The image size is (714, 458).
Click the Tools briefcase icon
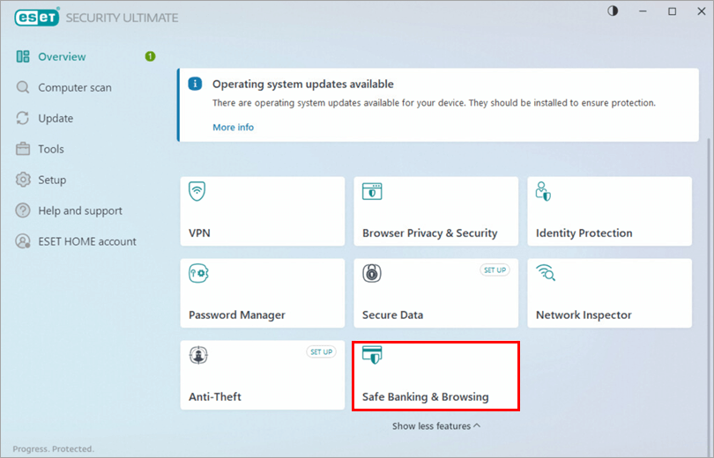23,149
